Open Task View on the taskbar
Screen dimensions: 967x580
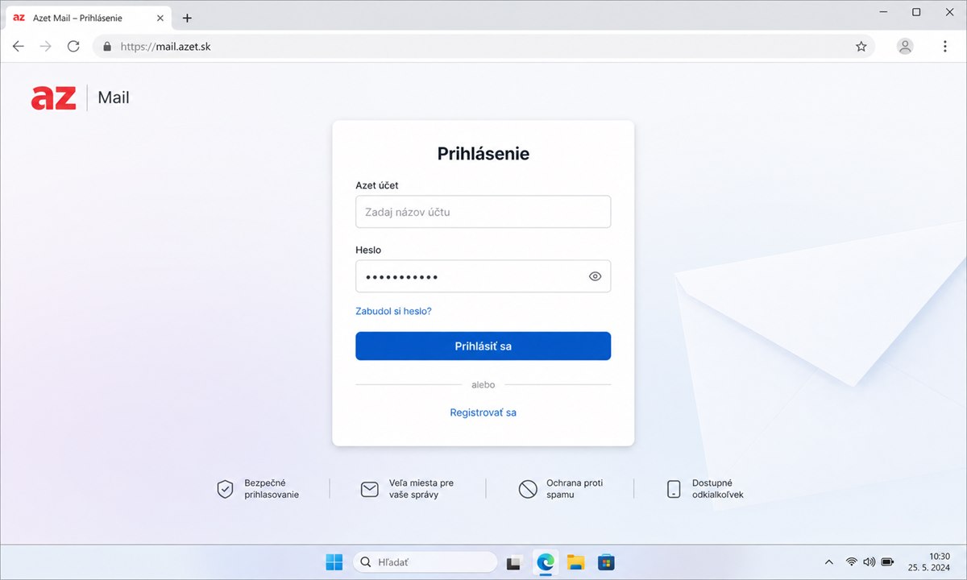[x=514, y=562]
